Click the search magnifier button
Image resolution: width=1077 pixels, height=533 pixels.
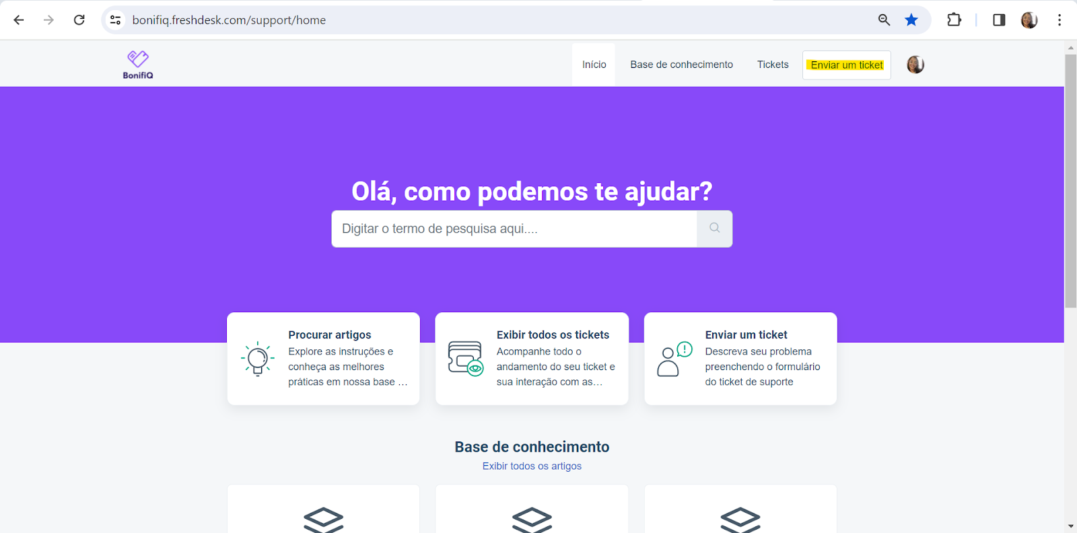pos(715,229)
